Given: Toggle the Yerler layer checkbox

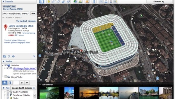Looking at the screenshot, I should (8, 98).
